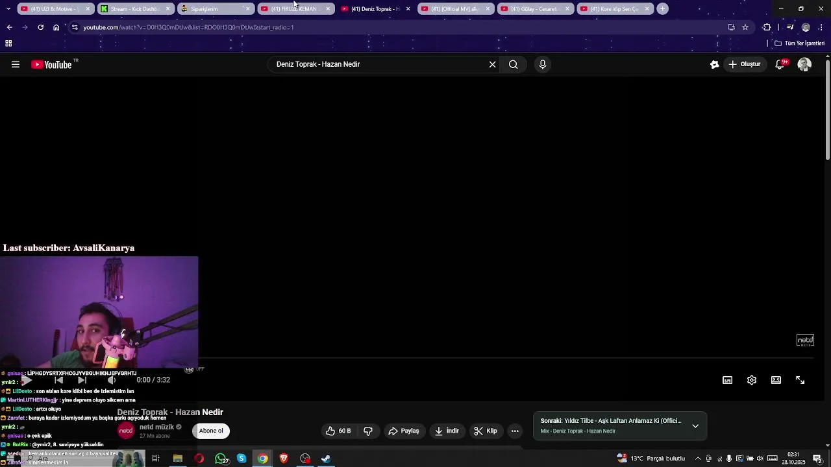Clear the search box with X
This screenshot has width=831, height=467.
click(492, 64)
